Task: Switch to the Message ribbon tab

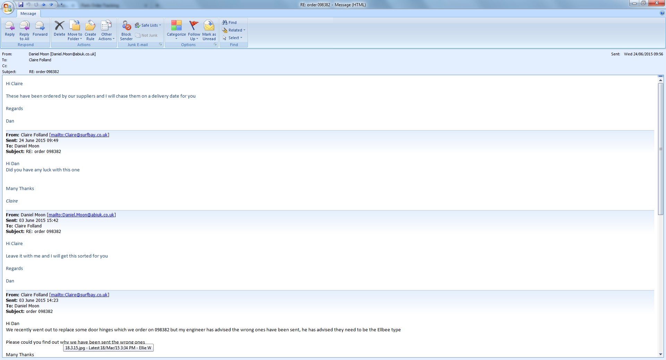Action: 28,13
